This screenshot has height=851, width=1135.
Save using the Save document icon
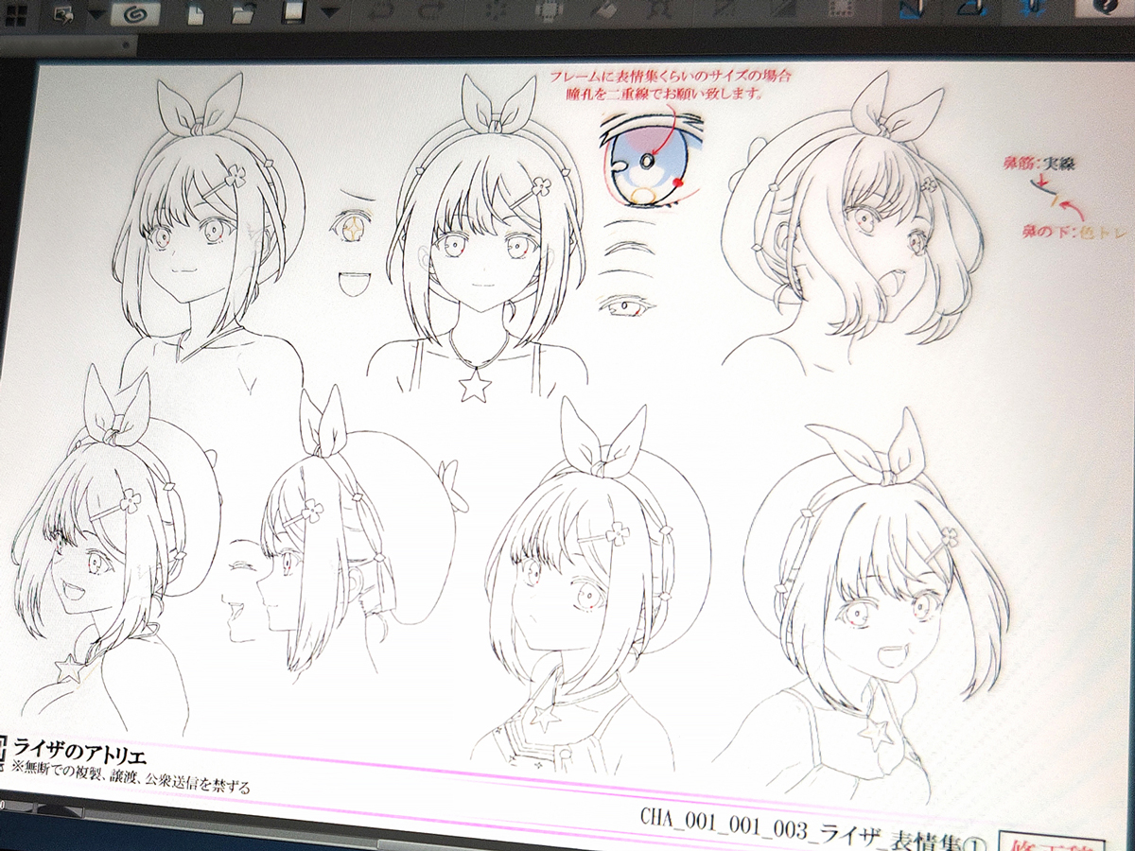295,13
